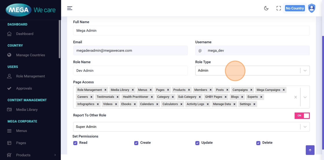The height and width of the screenshot is (160, 324).
Task: Expand the Super Admin report dropdown
Action: point(305,127)
